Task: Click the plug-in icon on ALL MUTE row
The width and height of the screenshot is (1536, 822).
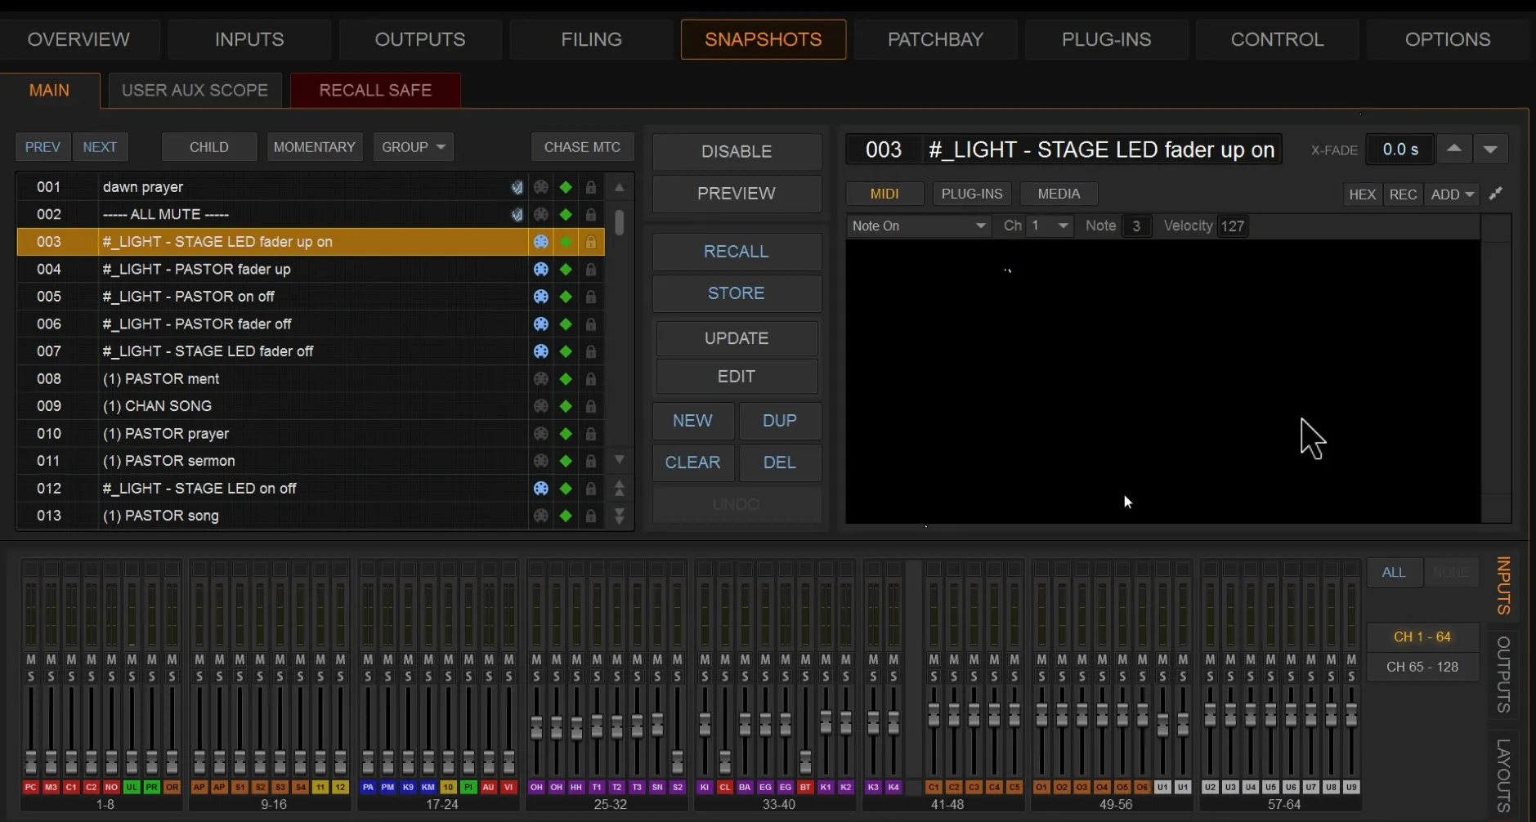Action: point(517,215)
